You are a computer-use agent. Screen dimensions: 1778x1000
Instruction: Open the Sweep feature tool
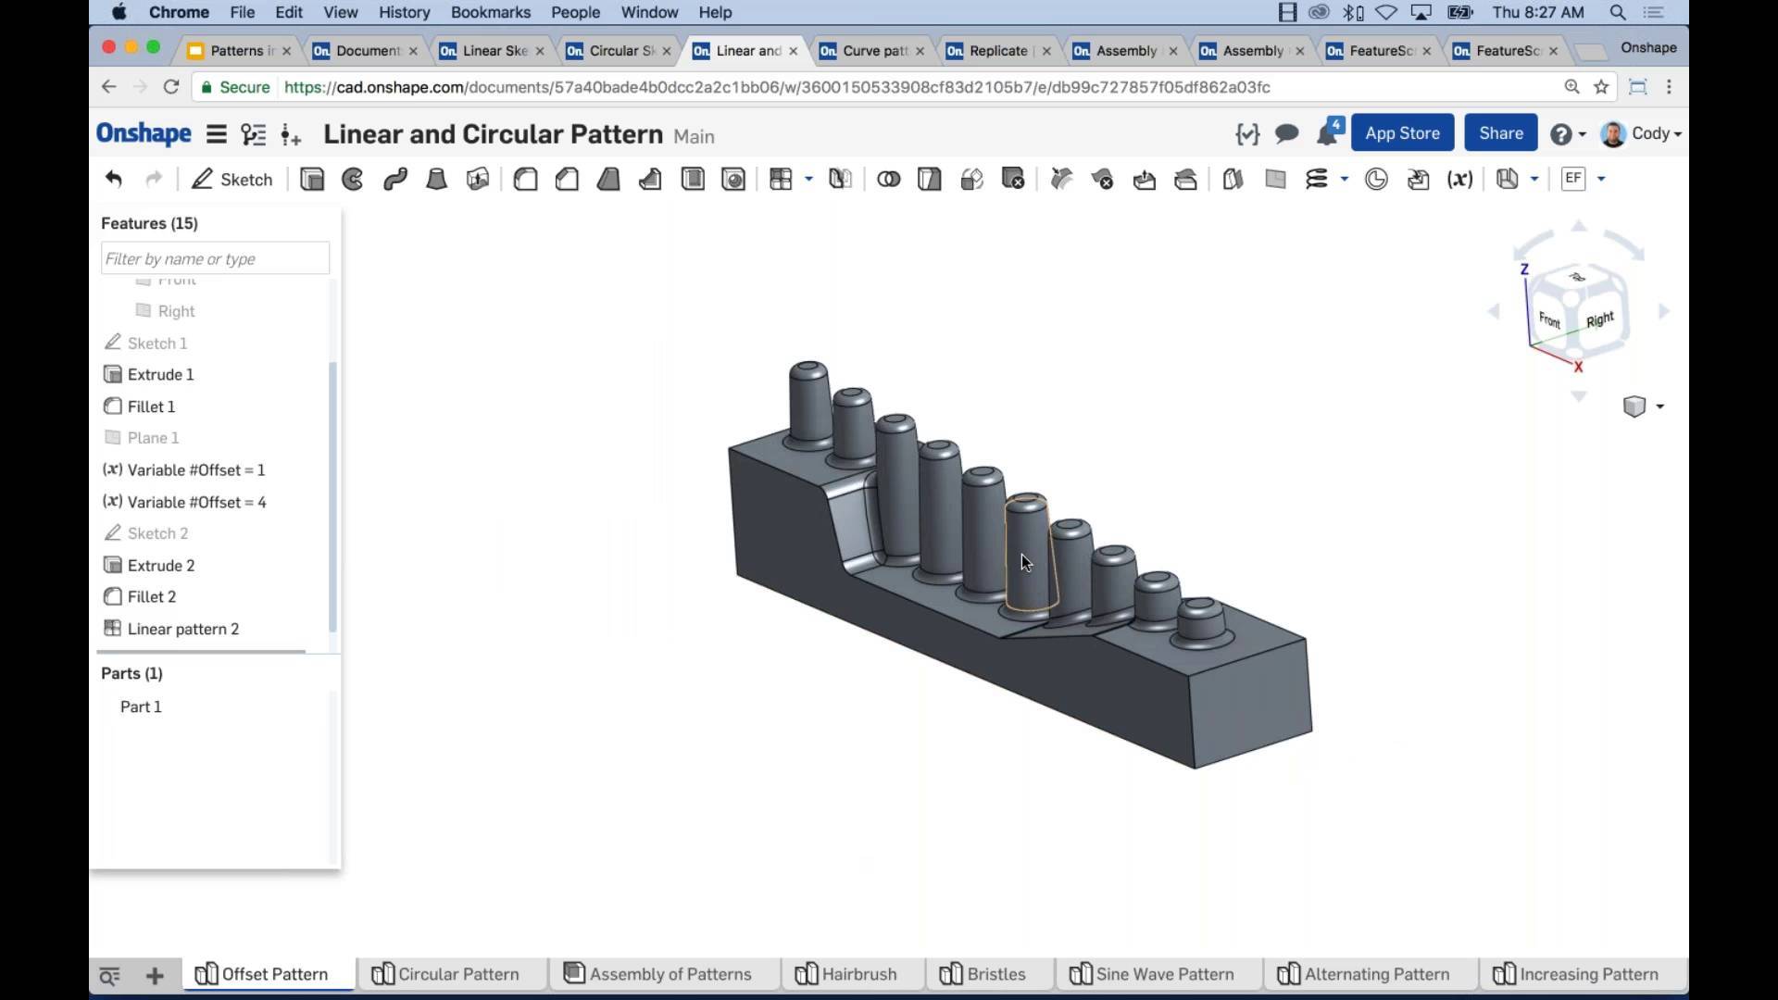pos(394,179)
